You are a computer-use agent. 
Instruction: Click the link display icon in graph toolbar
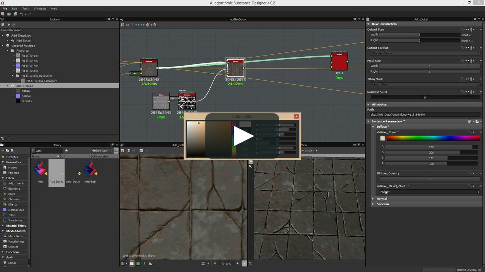(x=141, y=25)
